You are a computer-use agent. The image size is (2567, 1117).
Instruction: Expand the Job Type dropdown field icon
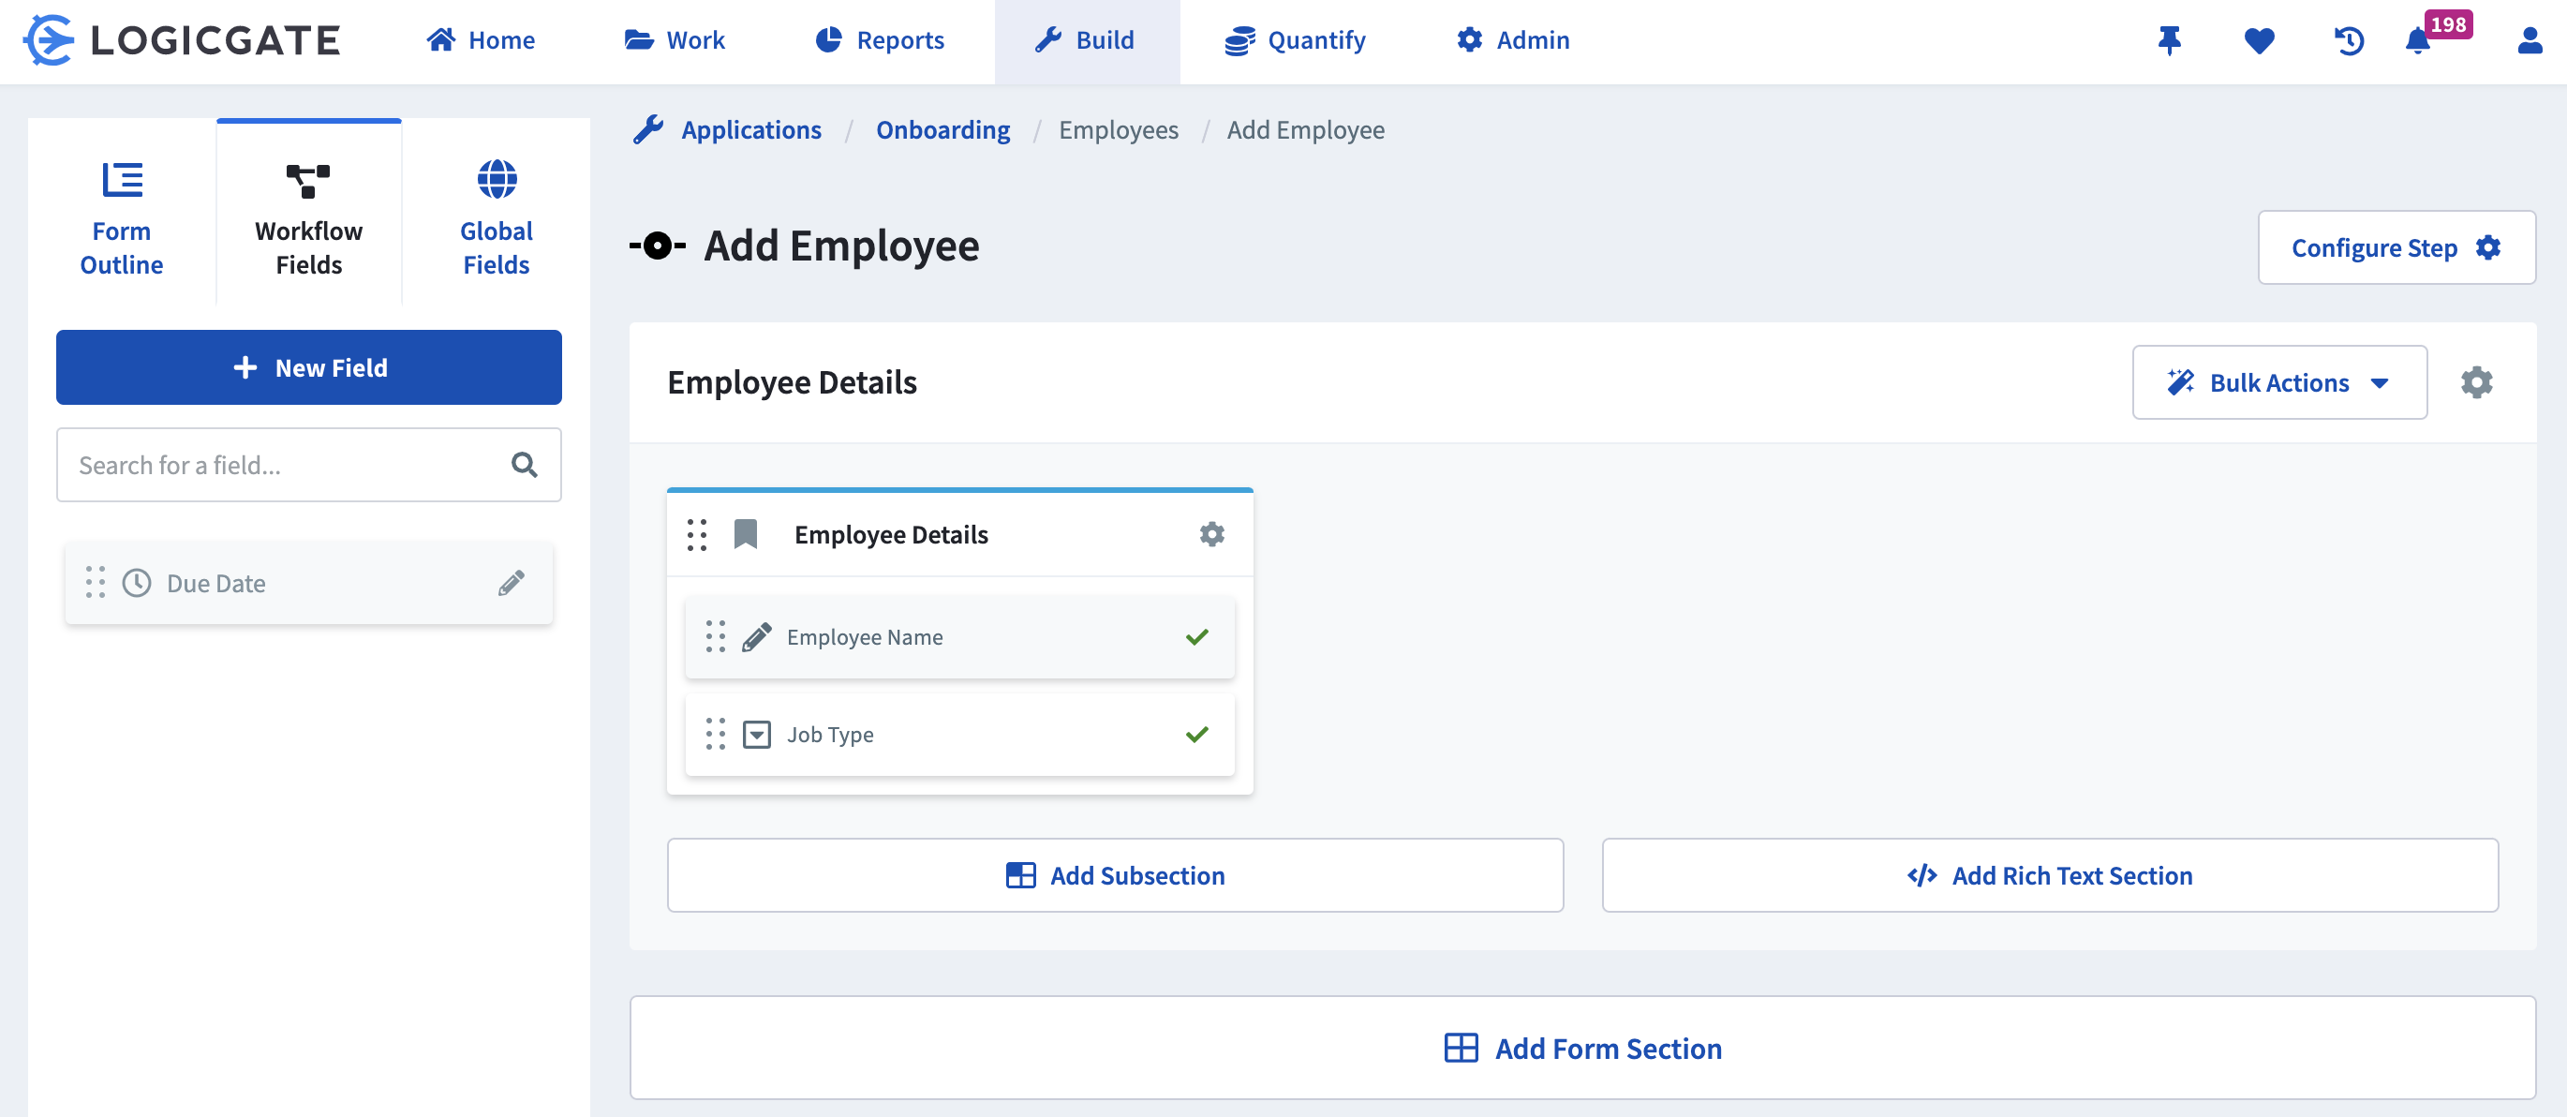756,735
